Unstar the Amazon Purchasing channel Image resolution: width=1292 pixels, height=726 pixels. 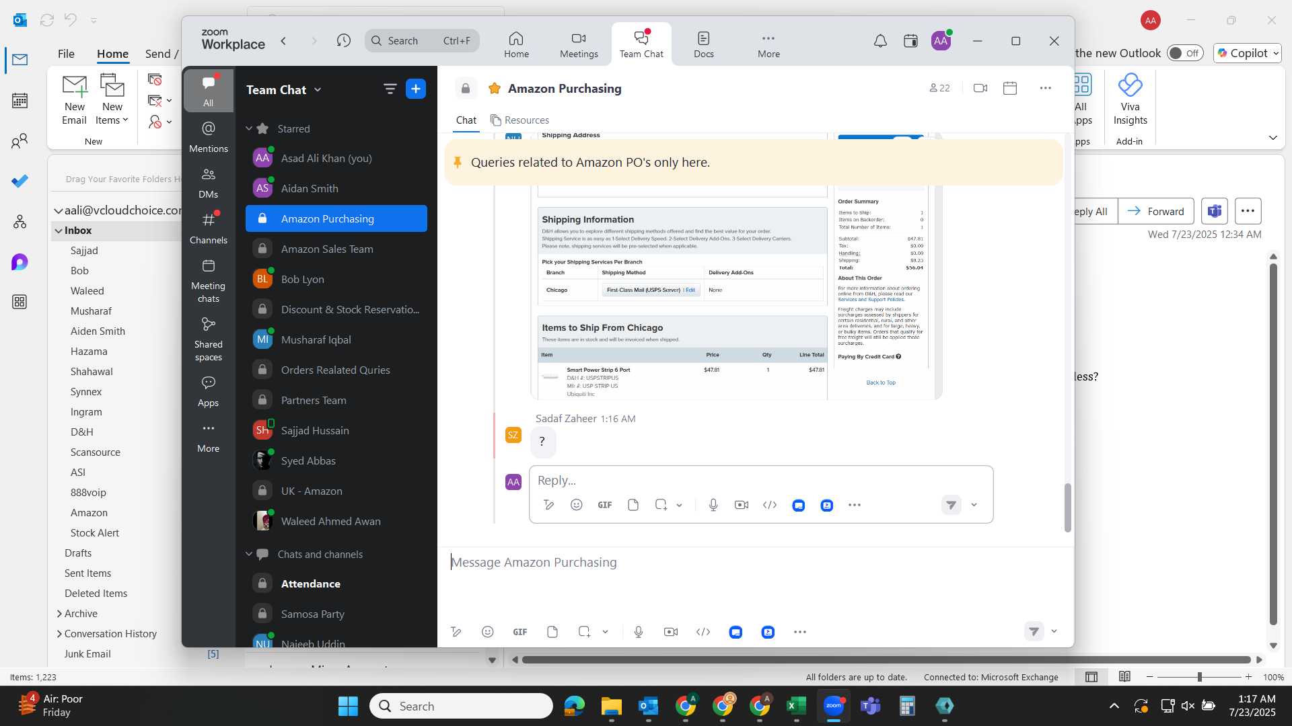click(495, 89)
